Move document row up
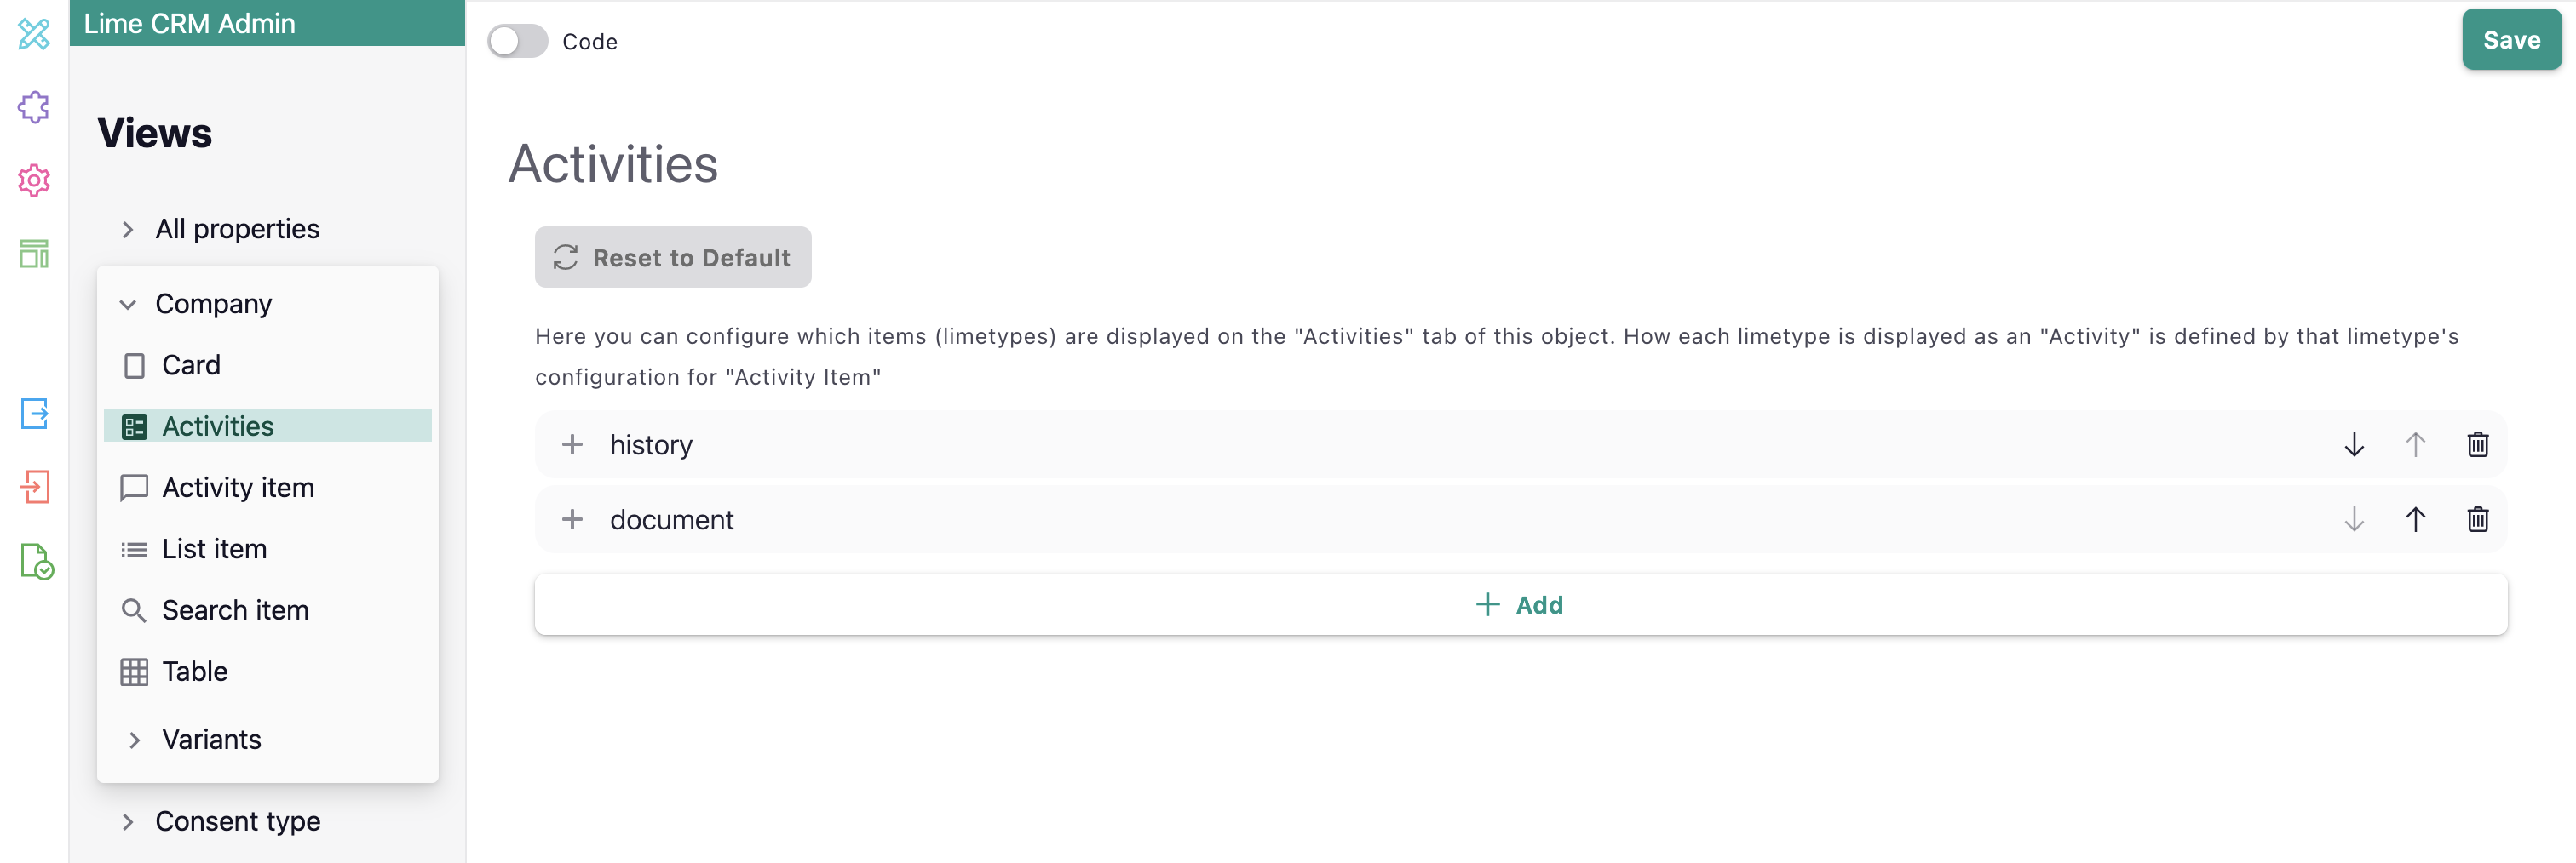 pos(2415,519)
